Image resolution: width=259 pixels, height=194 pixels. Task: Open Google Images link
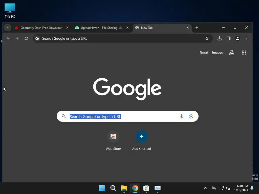[217, 53]
